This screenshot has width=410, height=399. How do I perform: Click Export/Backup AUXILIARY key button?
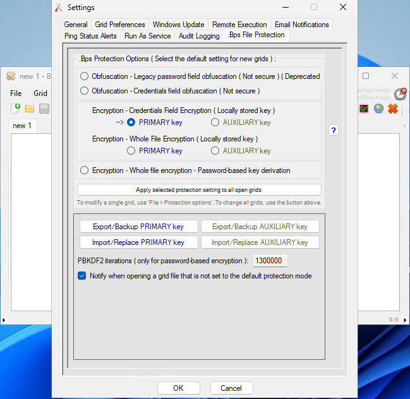[260, 227]
